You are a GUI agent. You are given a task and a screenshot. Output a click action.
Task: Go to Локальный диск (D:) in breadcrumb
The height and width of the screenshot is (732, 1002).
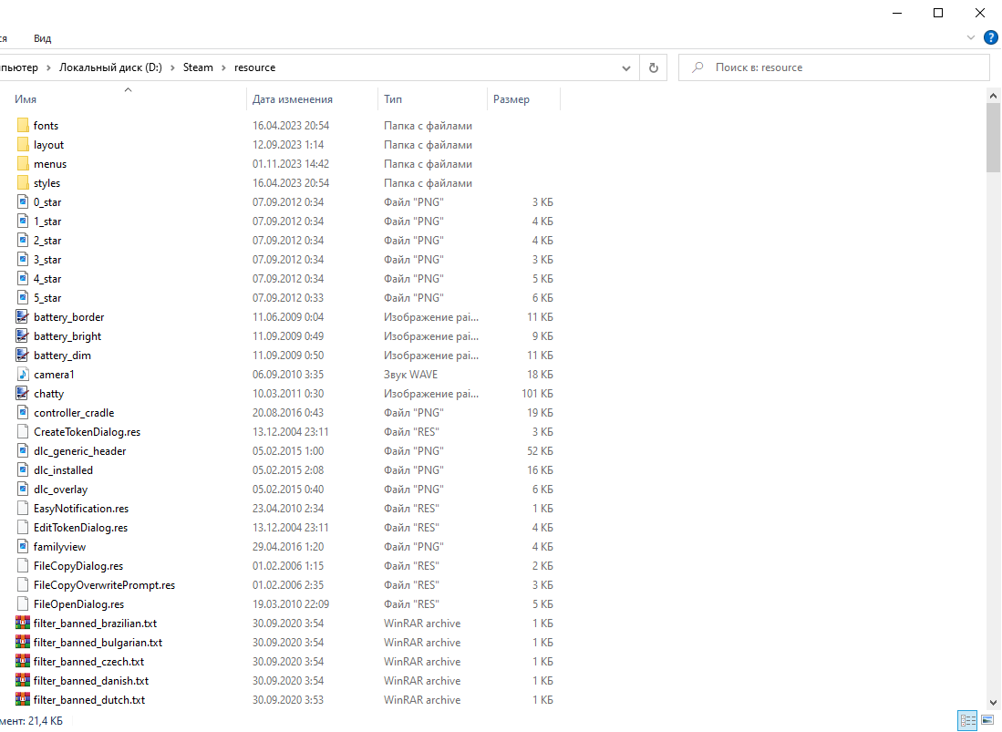[110, 67]
